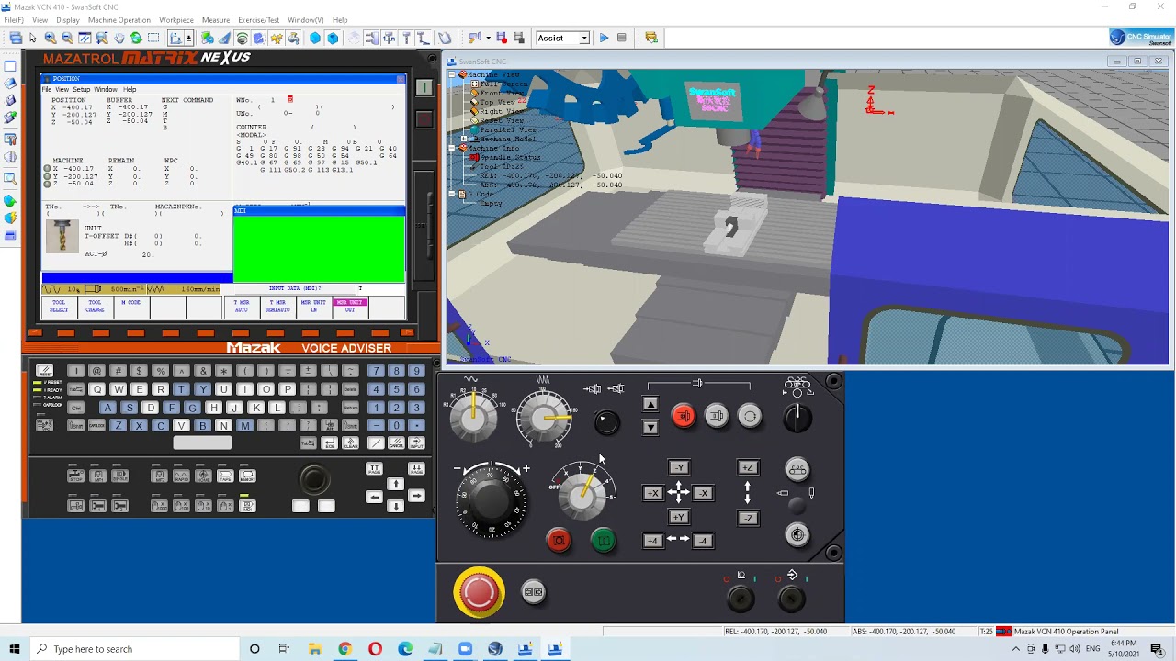Viewport: 1176px width, 661px height.
Task: Click the +Z axis jog button
Action: tap(748, 467)
